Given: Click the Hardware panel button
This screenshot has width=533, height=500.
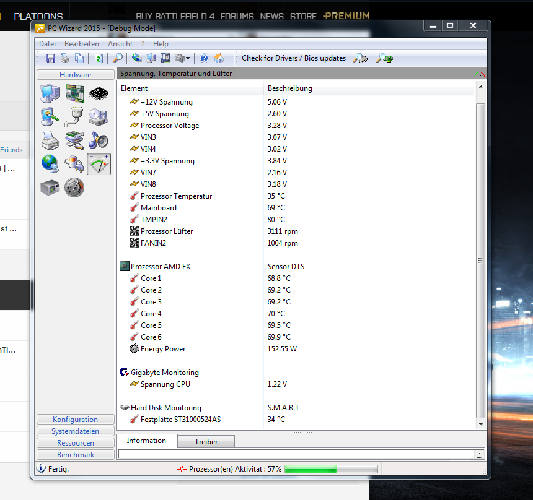Looking at the screenshot, I should click(76, 75).
